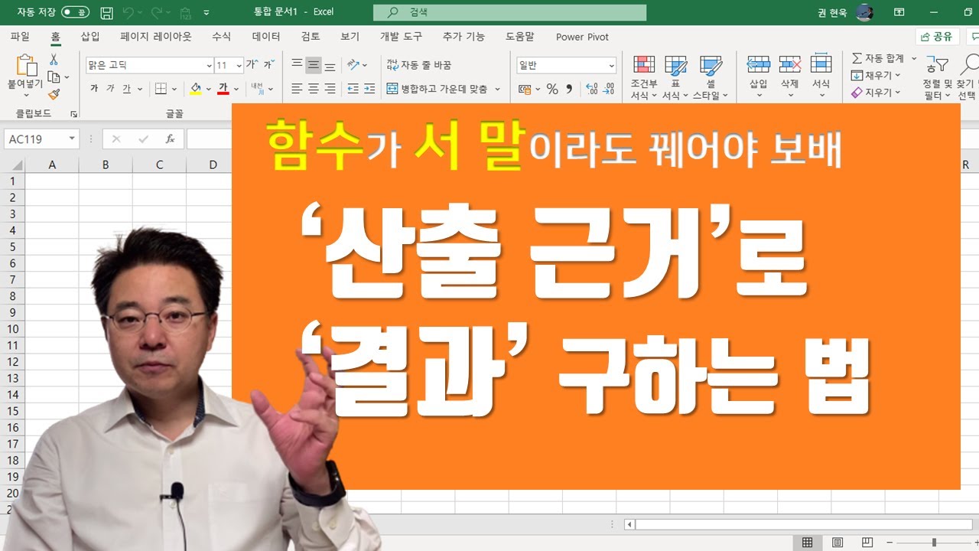Screen dimensions: 979x551
Task: Click the orientation angled text icon
Action: (353, 65)
